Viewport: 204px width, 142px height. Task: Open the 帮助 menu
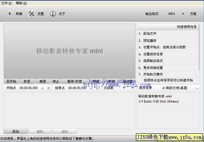(21, 3)
